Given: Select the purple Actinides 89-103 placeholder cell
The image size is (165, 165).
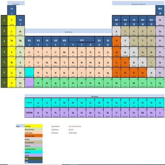Looking at the screenshot, I should click(x=29, y=82).
